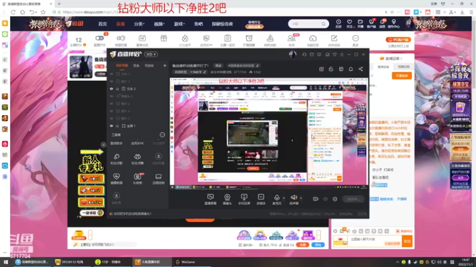Go to 首页 on Douyu navbar
The width and height of the screenshot is (476, 267).
click(102, 24)
